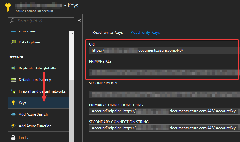
Task: Switch to the Read-only Keys tab
Action: point(145,32)
